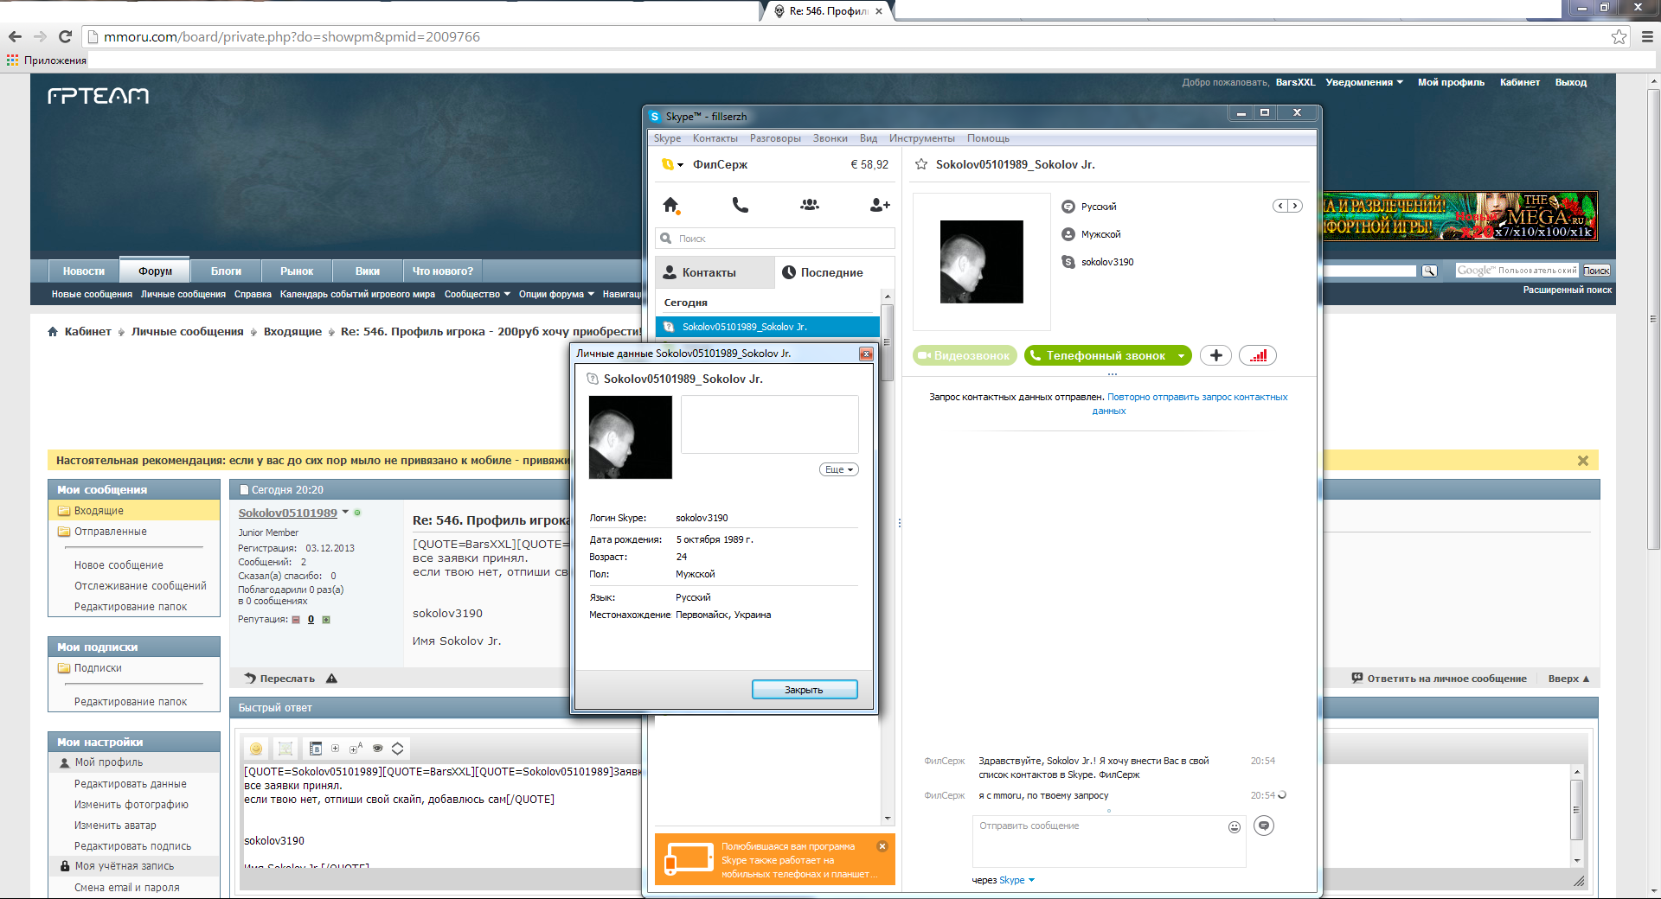
Task: Create a group using the group icon
Action: [809, 205]
